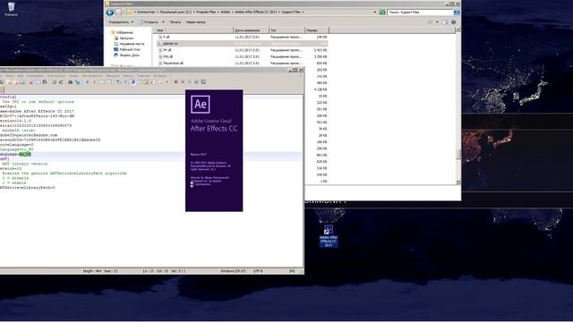Click Run Macro Multiple Times icon
This screenshot has width=573, height=322.
pos(196,82)
